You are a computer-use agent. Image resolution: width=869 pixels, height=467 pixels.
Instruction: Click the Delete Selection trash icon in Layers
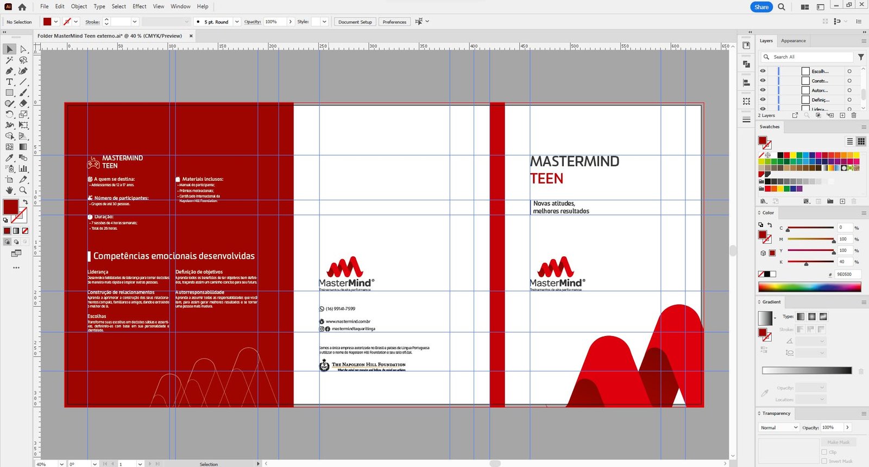click(x=854, y=115)
